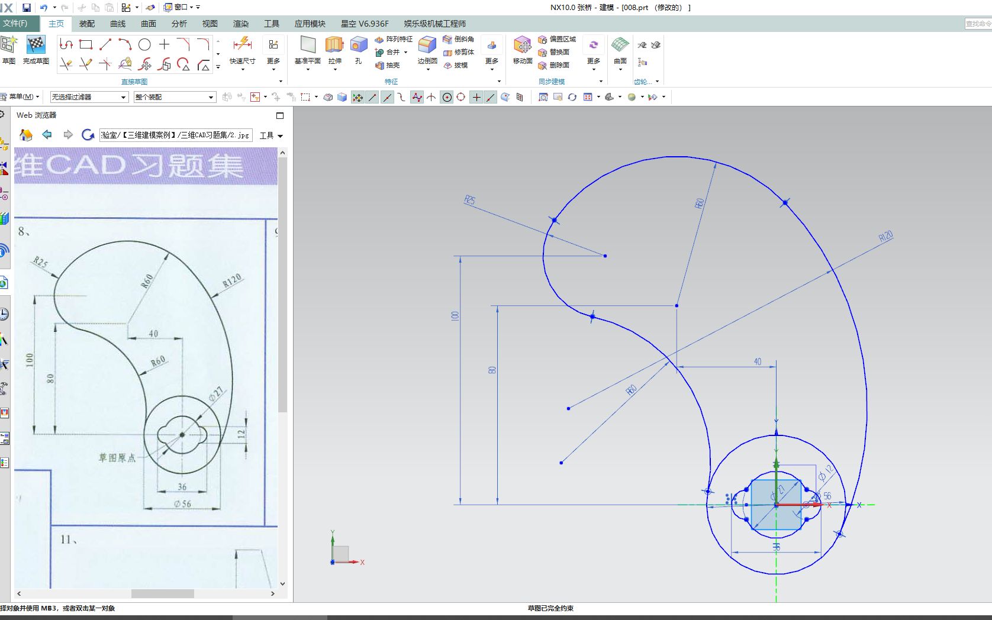Switch to the 曲面 ribbon tab
This screenshot has height=620, width=992.
click(x=147, y=24)
